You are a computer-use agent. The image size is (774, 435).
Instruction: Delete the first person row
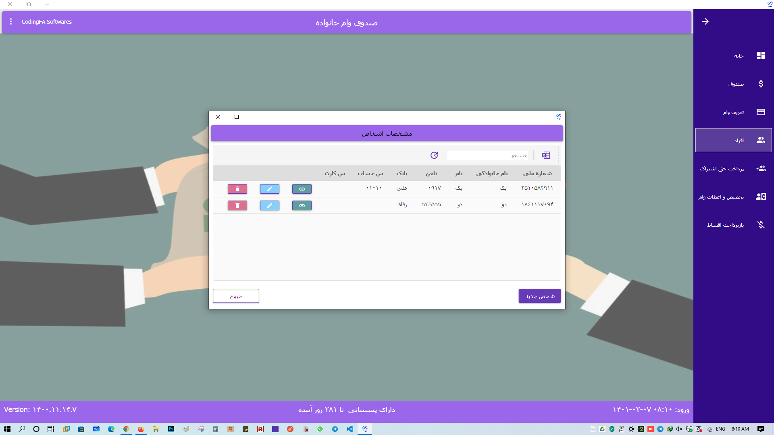[237, 189]
